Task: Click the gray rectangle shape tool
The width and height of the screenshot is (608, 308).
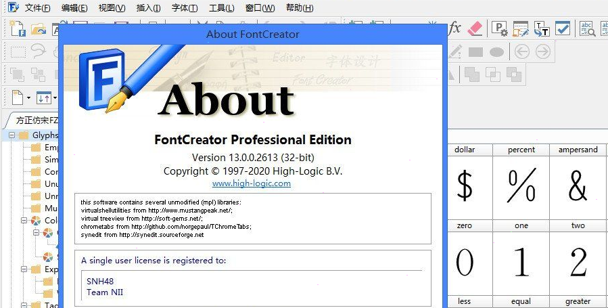Action: pyautogui.click(x=475, y=52)
